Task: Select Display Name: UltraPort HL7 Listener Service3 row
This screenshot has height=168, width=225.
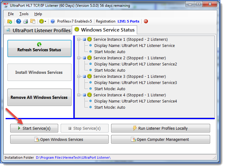Action: (x=136, y=82)
